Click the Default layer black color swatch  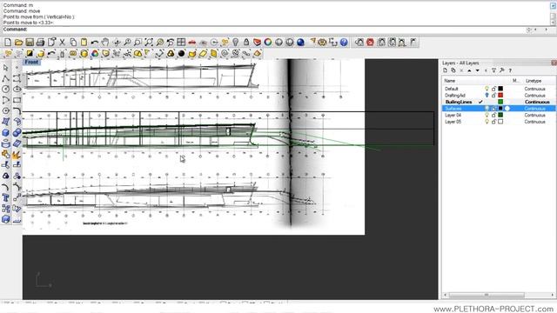coord(500,89)
